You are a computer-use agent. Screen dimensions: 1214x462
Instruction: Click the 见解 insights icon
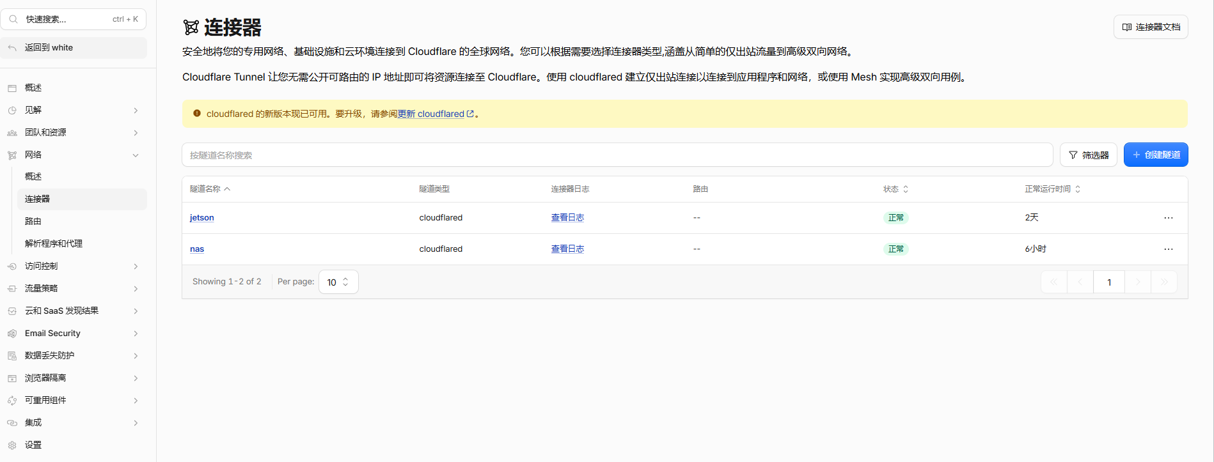pos(12,111)
